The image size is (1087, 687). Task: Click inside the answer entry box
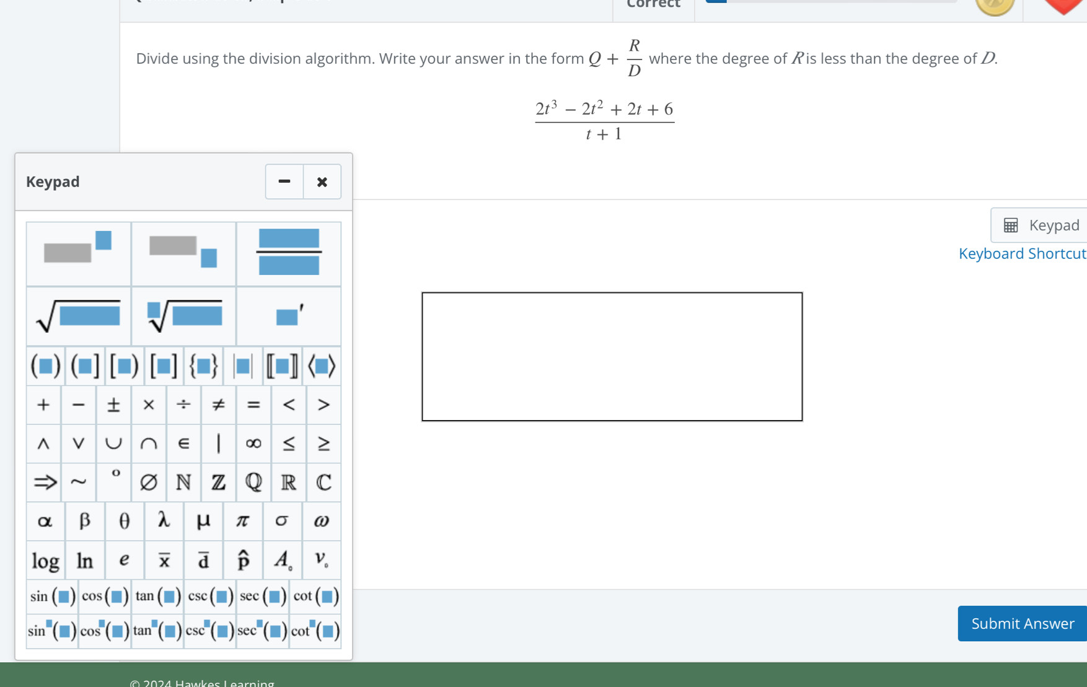click(x=612, y=357)
